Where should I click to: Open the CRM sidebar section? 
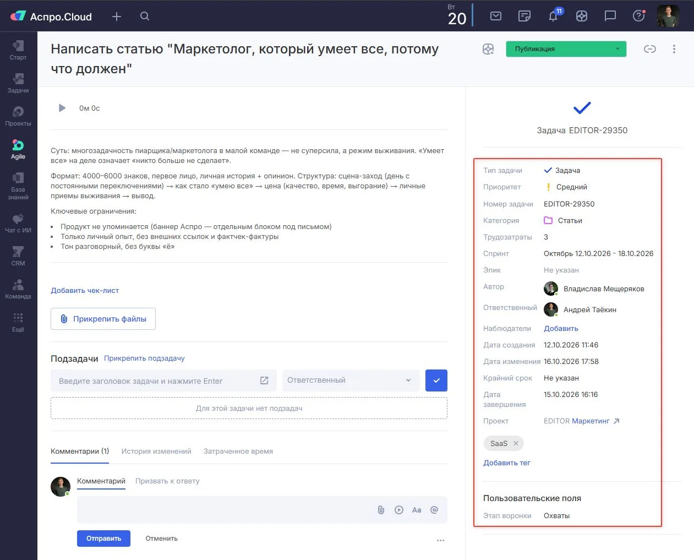point(18,256)
